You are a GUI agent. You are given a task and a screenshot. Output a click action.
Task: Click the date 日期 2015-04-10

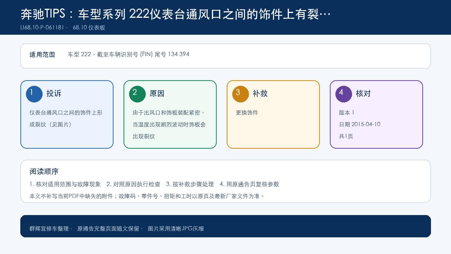(x=360, y=124)
